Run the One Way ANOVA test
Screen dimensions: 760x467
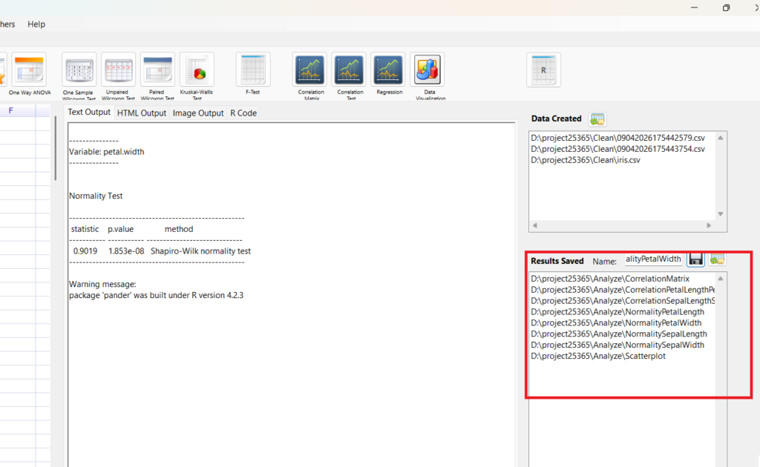pos(29,70)
